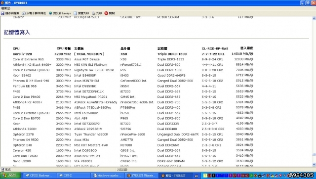Print the report using the printer button
This screenshot has width=316, height=179.
tap(97, 13)
